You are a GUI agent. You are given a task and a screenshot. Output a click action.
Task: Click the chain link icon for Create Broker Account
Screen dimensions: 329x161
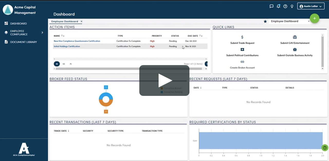tap(242, 62)
